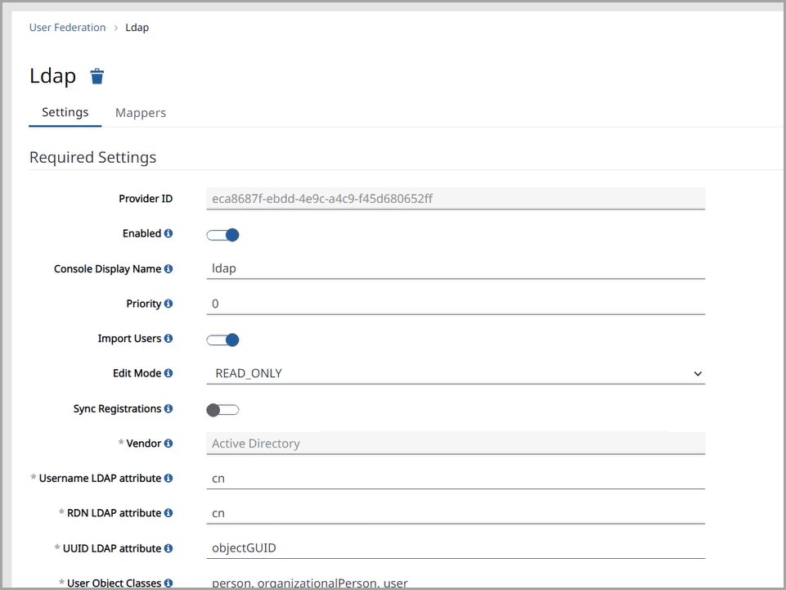The width and height of the screenshot is (786, 590).
Task: Show info tooltip for Edit Mode
Action: click(x=168, y=373)
